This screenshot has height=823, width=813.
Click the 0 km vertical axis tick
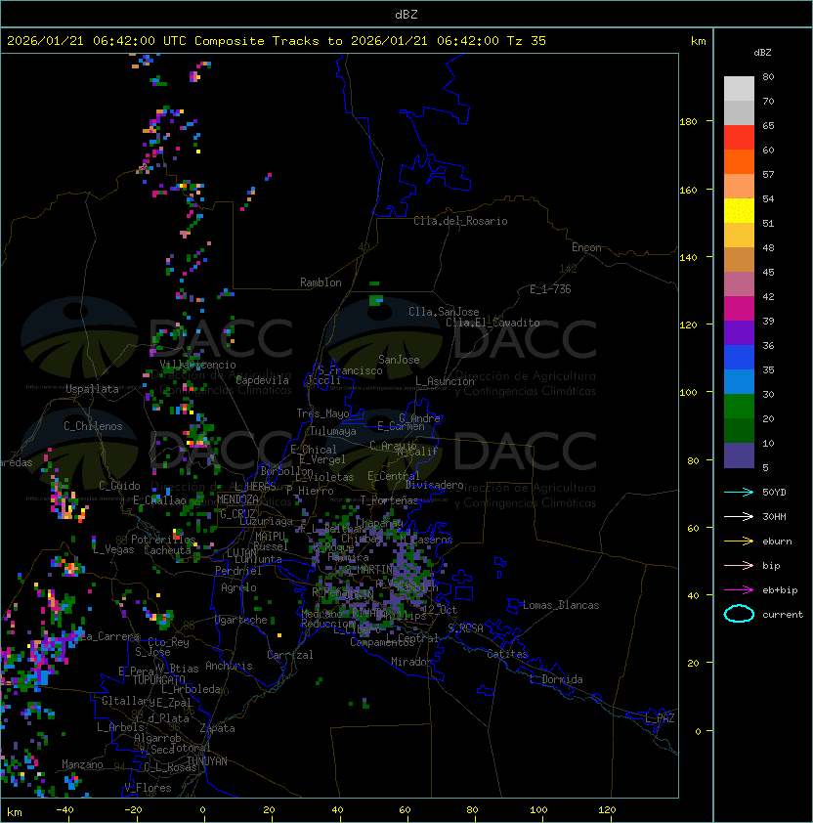point(698,731)
